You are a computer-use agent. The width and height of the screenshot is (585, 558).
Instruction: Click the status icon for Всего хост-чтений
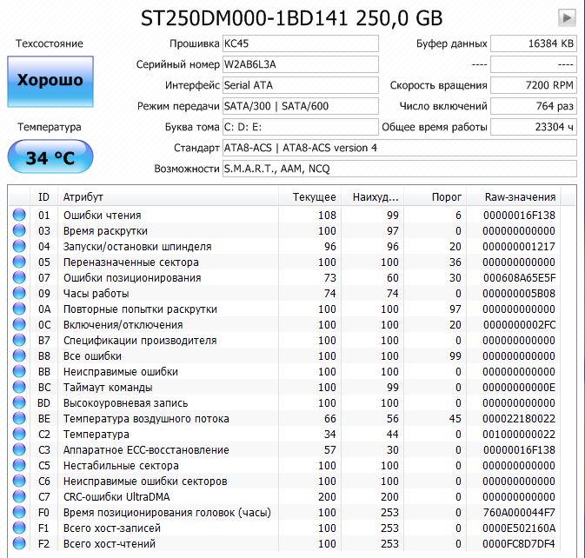[19, 544]
